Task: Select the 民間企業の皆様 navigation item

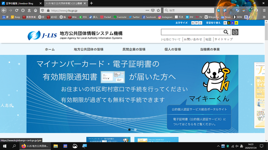Action: click(x=134, y=49)
